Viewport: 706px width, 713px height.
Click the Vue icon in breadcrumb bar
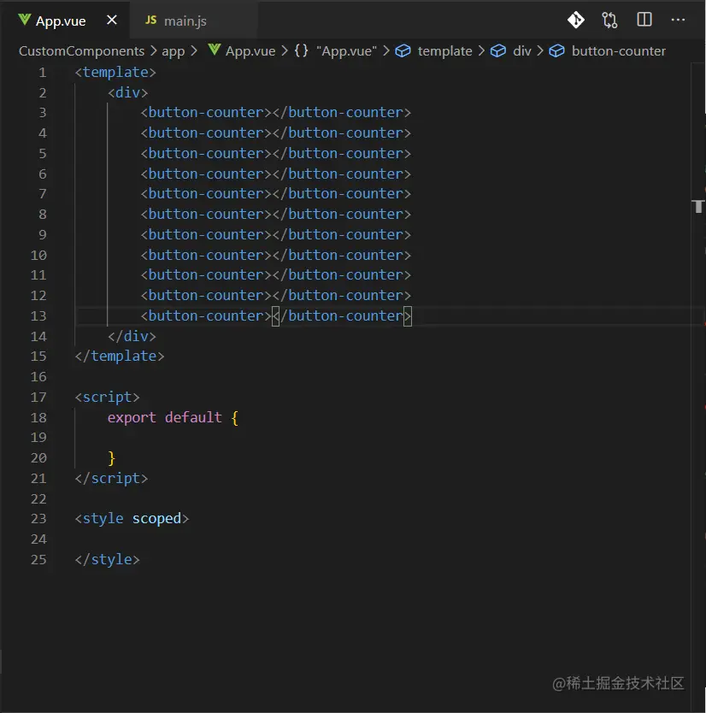215,50
